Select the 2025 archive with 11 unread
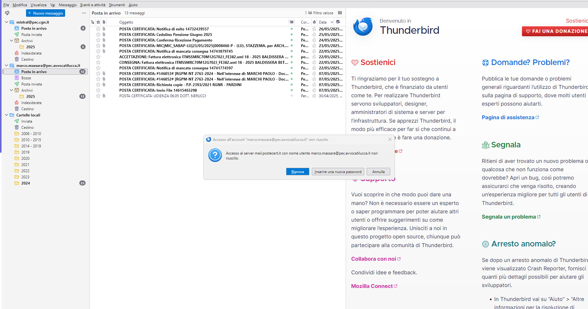The width and height of the screenshot is (588, 309). (x=30, y=97)
